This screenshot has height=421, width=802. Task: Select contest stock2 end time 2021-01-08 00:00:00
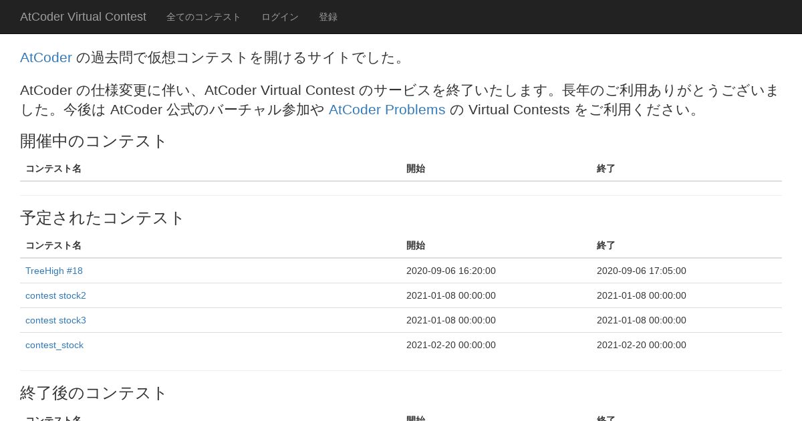click(642, 295)
